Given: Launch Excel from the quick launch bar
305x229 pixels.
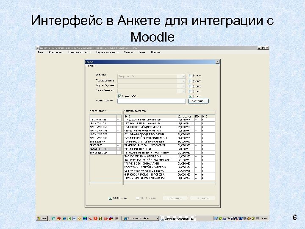Looking at the screenshot, I should coord(69,218).
